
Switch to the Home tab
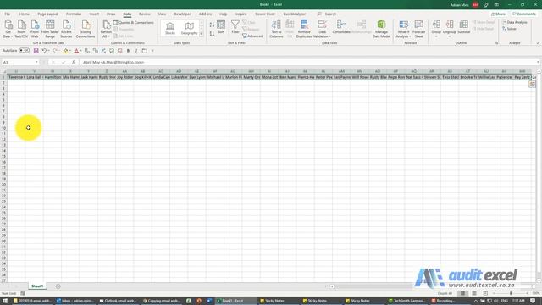[25, 14]
